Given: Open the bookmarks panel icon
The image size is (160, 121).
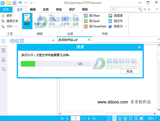Looking at the screenshot, I should point(3,50).
